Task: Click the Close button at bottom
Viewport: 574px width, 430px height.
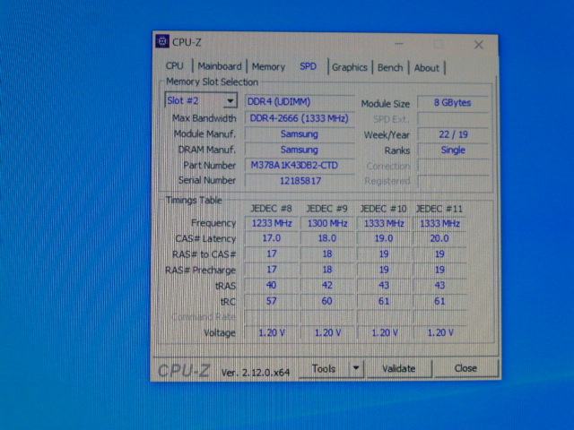Action: coord(465,368)
